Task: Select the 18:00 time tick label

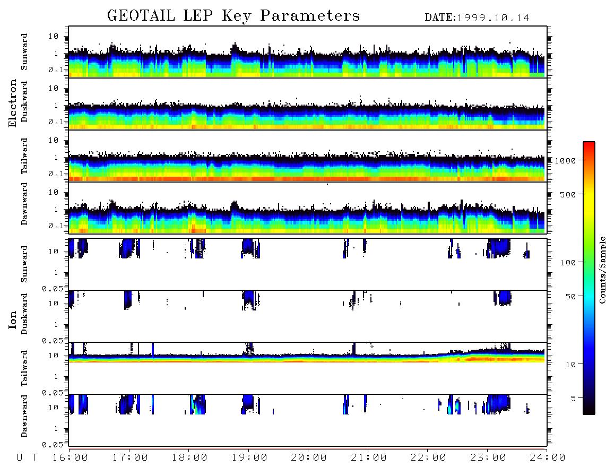Action: [190, 457]
